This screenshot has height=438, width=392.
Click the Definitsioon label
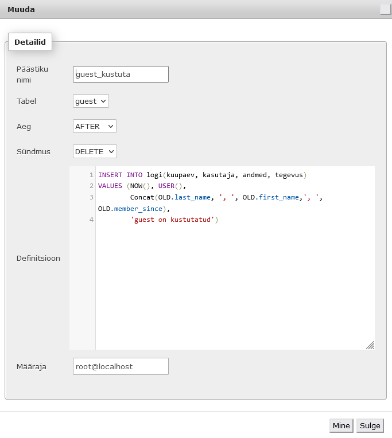tap(38, 258)
